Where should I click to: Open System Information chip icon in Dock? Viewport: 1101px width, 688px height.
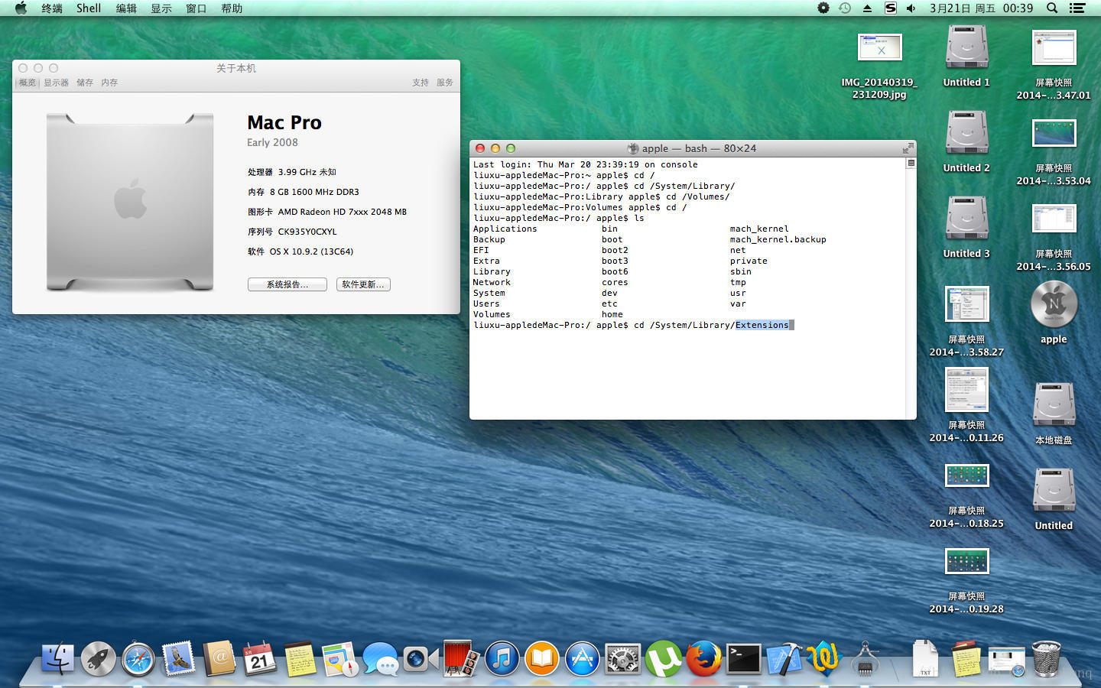[865, 658]
